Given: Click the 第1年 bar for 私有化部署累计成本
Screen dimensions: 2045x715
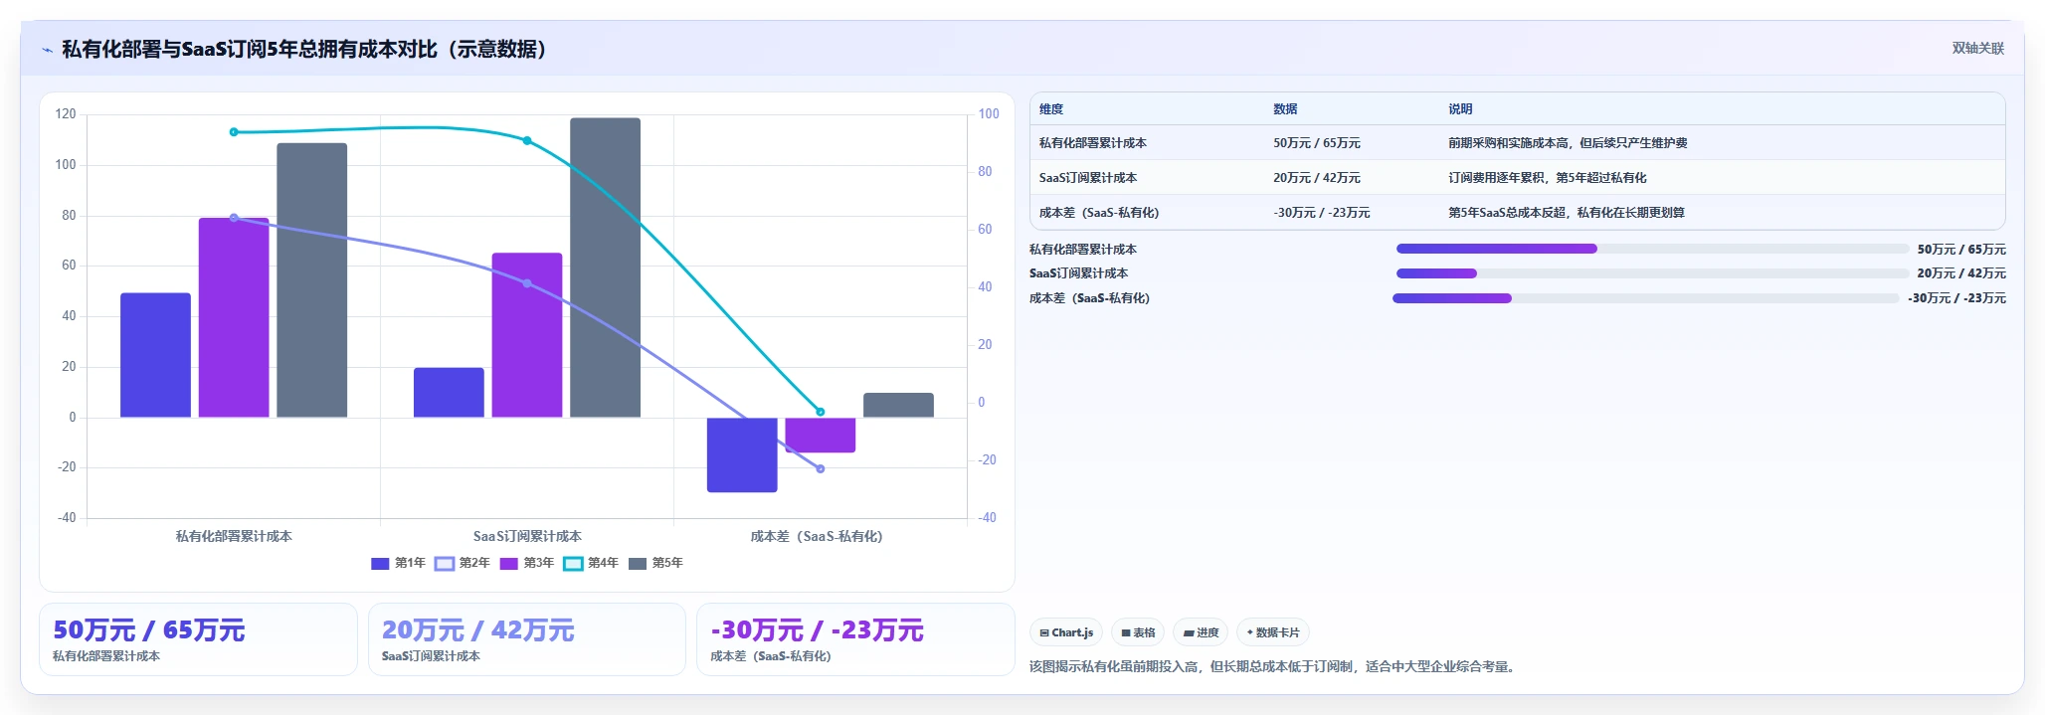Looking at the screenshot, I should click(155, 355).
